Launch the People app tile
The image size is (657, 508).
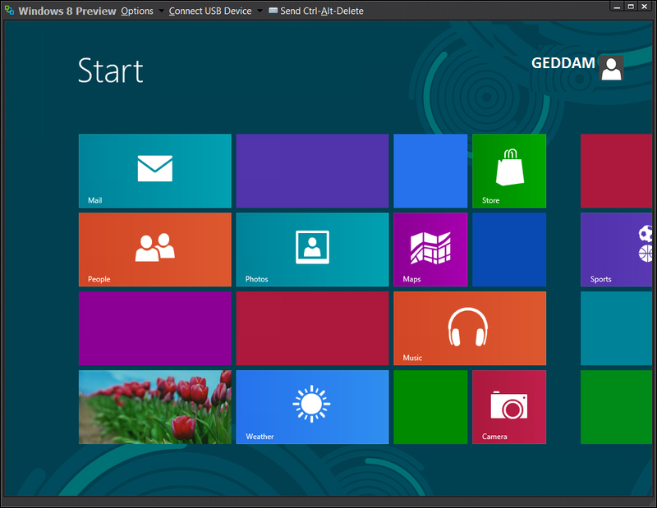(155, 249)
